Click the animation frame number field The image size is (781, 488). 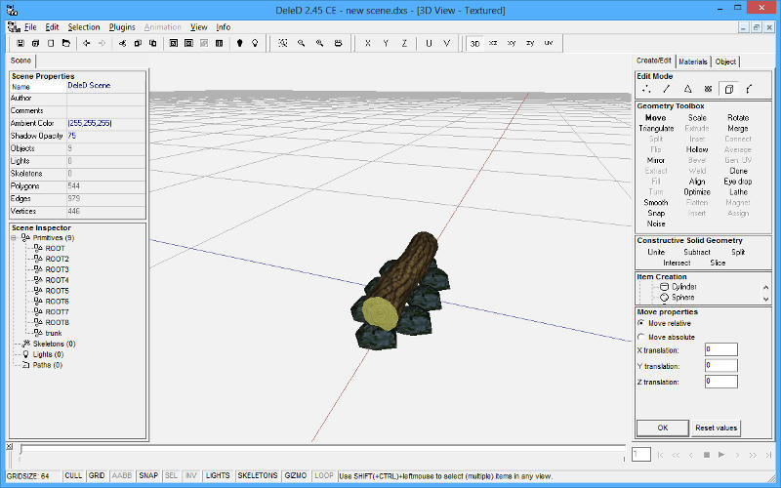(641, 454)
